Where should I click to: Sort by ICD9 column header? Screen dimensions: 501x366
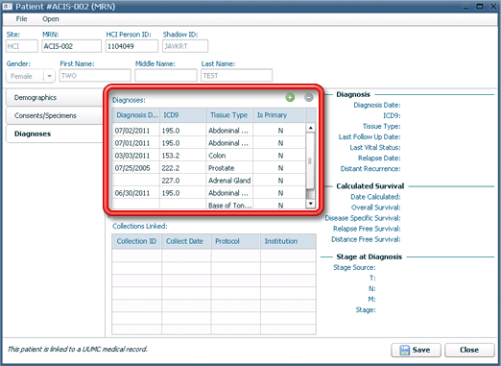click(182, 115)
